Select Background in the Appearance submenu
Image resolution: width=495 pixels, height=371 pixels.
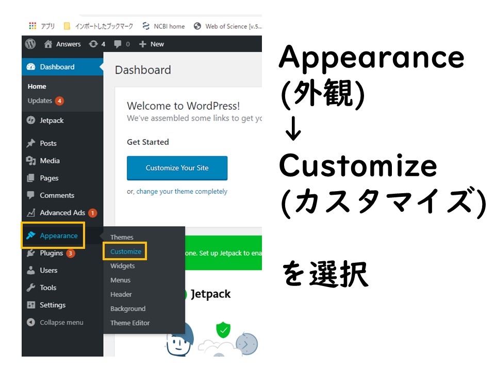128,309
